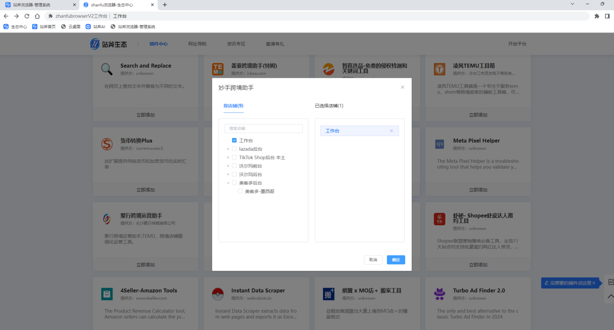Remove 工作台 from selected stores list
Image resolution: width=614 pixels, height=330 pixels.
(391, 131)
